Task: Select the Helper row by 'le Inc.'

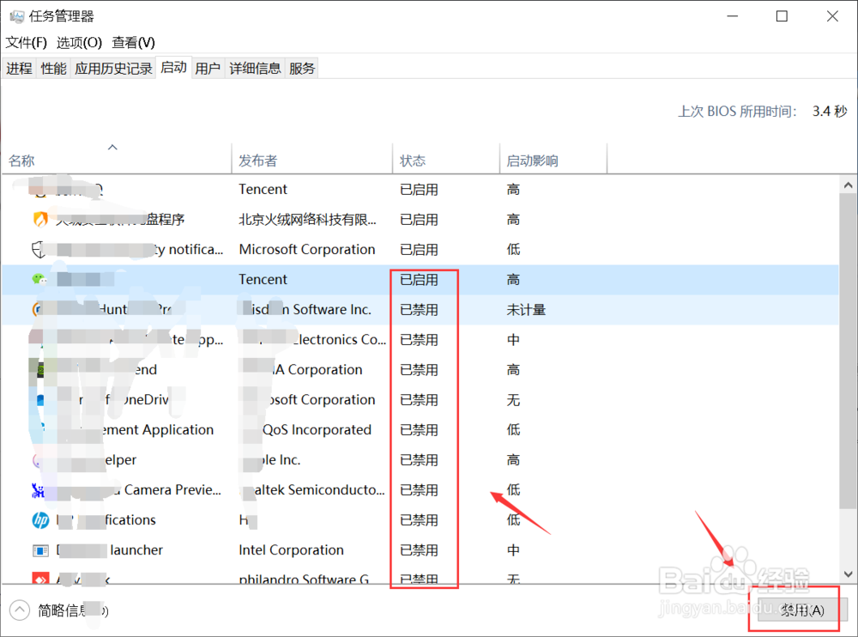Action: pos(420,459)
